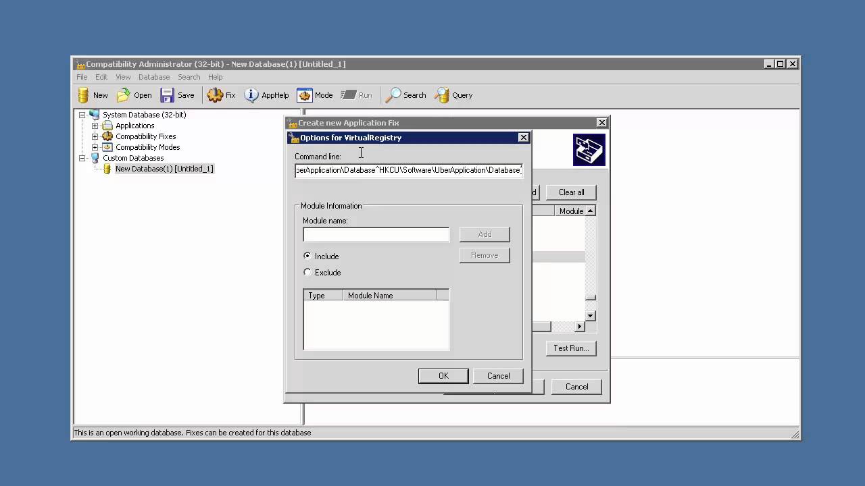Open the Search menu
This screenshot has width=865, height=486.
189,77
